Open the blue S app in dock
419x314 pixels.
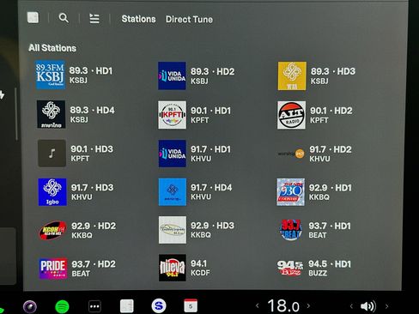[159, 305]
